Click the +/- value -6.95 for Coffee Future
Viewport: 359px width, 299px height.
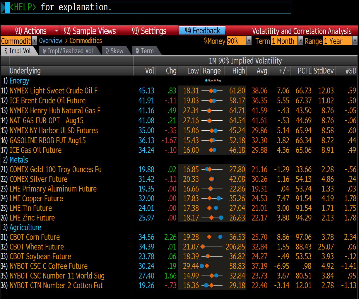[x=281, y=266]
